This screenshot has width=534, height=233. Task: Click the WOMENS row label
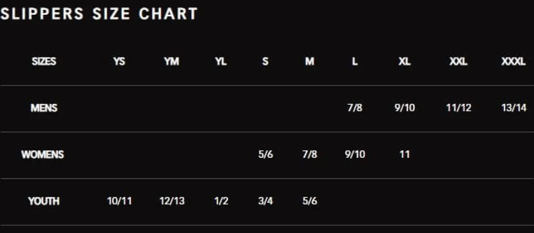click(43, 154)
